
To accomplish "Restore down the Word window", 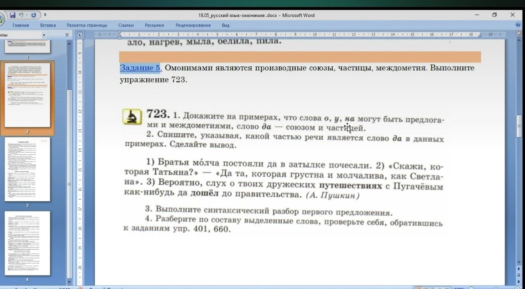I will click(495, 14).
